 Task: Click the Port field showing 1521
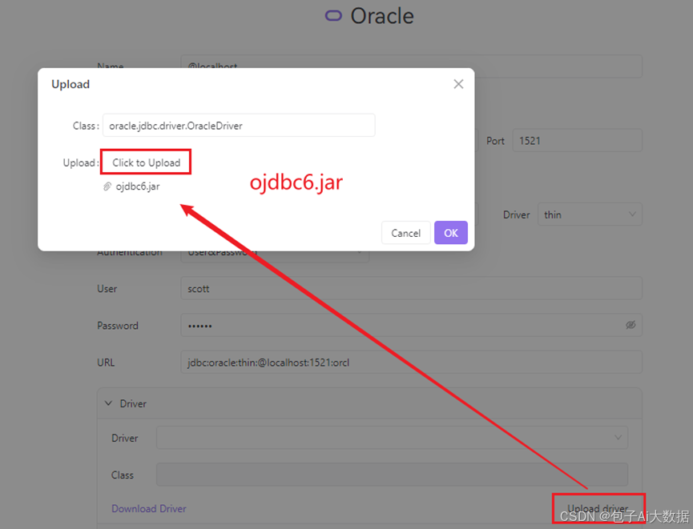click(x=577, y=141)
